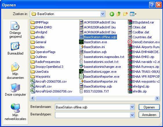Viewport: 163px width, 127px height.
Task: Open Mijn netwerklocaties shortcut
Action: click(x=15, y=112)
